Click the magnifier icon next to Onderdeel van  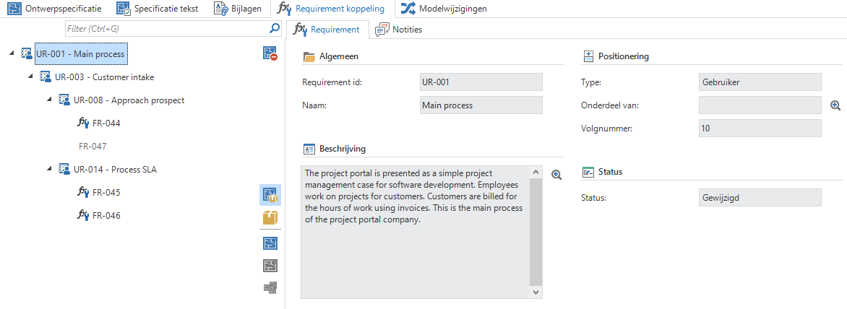(835, 105)
